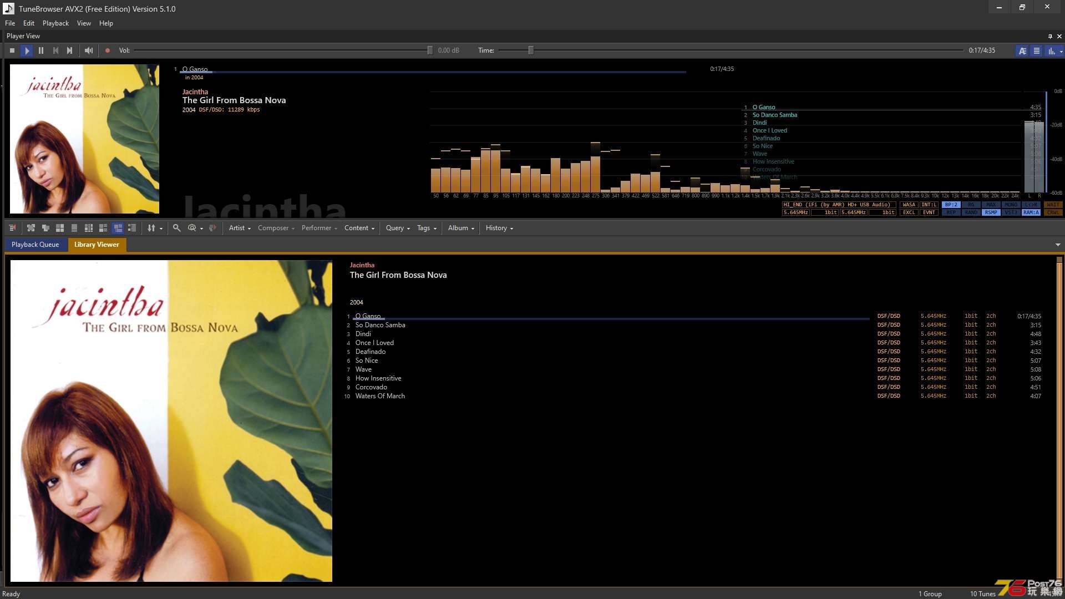Open the Composer filter dropdown
Viewport: 1065px width, 599px height.
point(276,228)
